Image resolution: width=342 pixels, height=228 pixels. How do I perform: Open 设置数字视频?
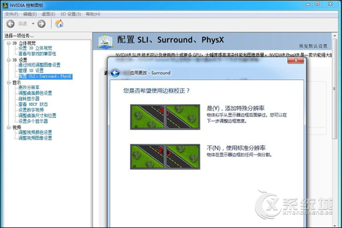coord(31,110)
